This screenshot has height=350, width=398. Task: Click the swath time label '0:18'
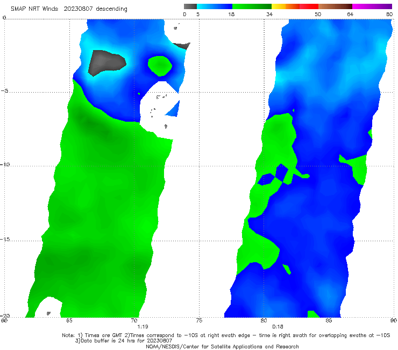click(278, 327)
